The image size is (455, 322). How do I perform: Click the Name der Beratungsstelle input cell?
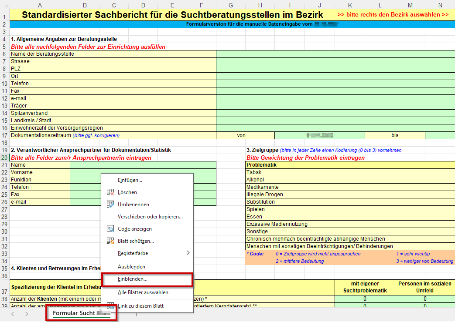coord(335,54)
